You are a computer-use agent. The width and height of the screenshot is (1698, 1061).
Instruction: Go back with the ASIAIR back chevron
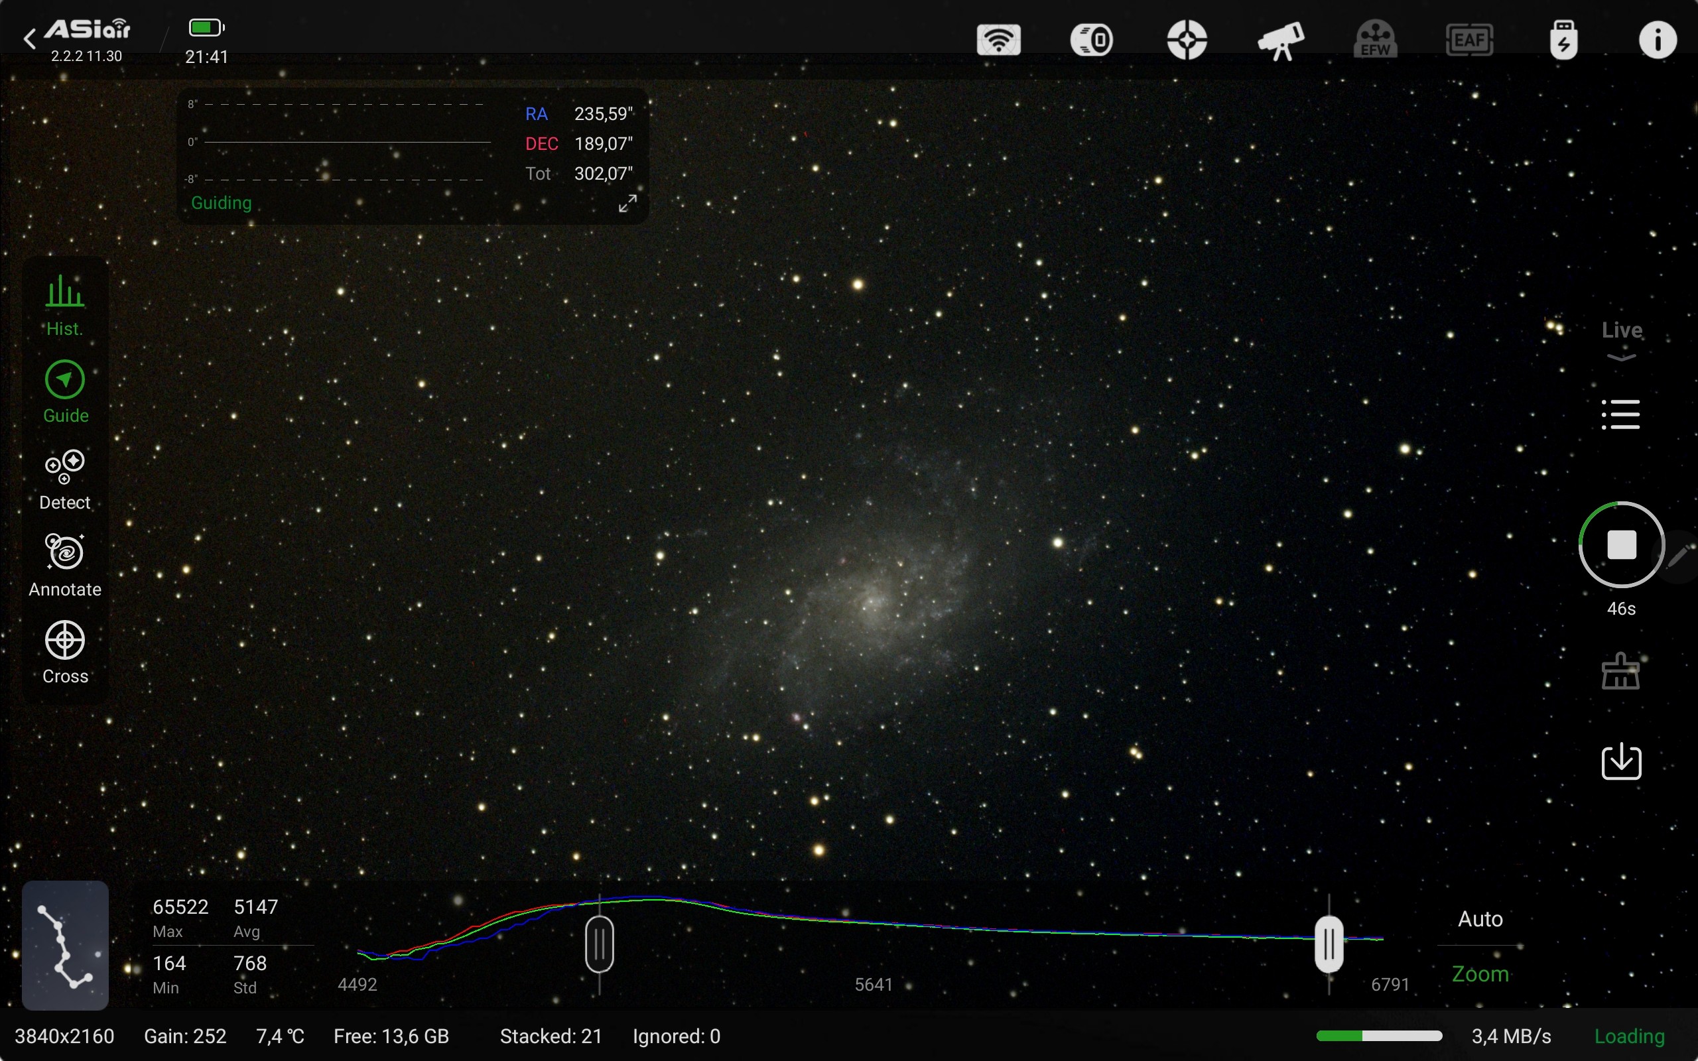29,38
